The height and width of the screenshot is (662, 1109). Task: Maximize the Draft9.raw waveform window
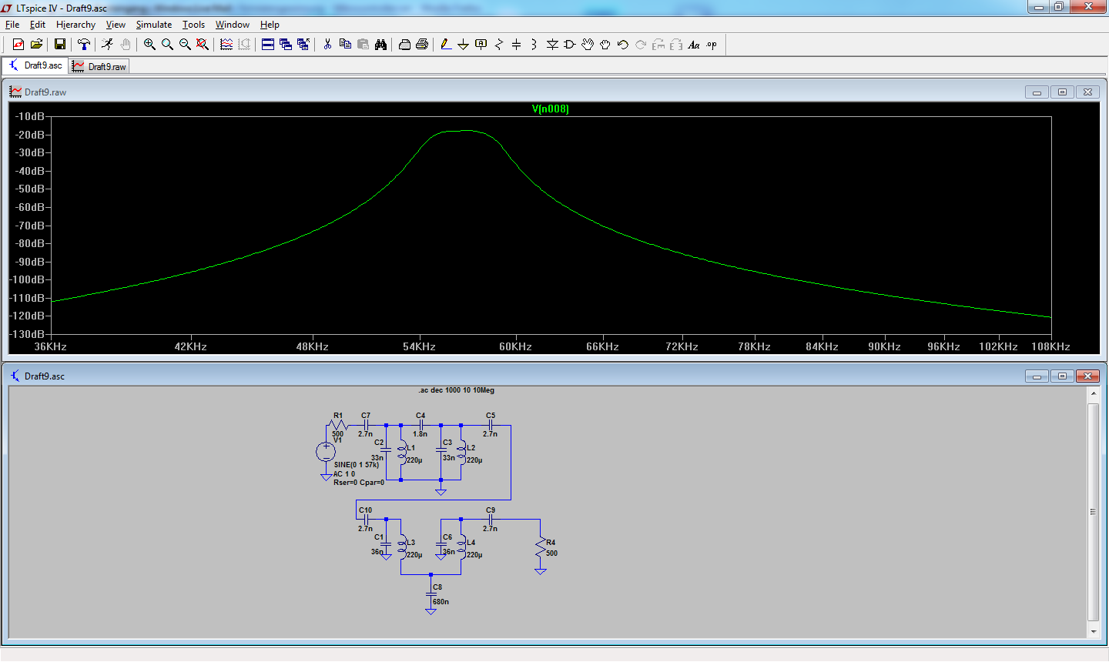[x=1062, y=92]
